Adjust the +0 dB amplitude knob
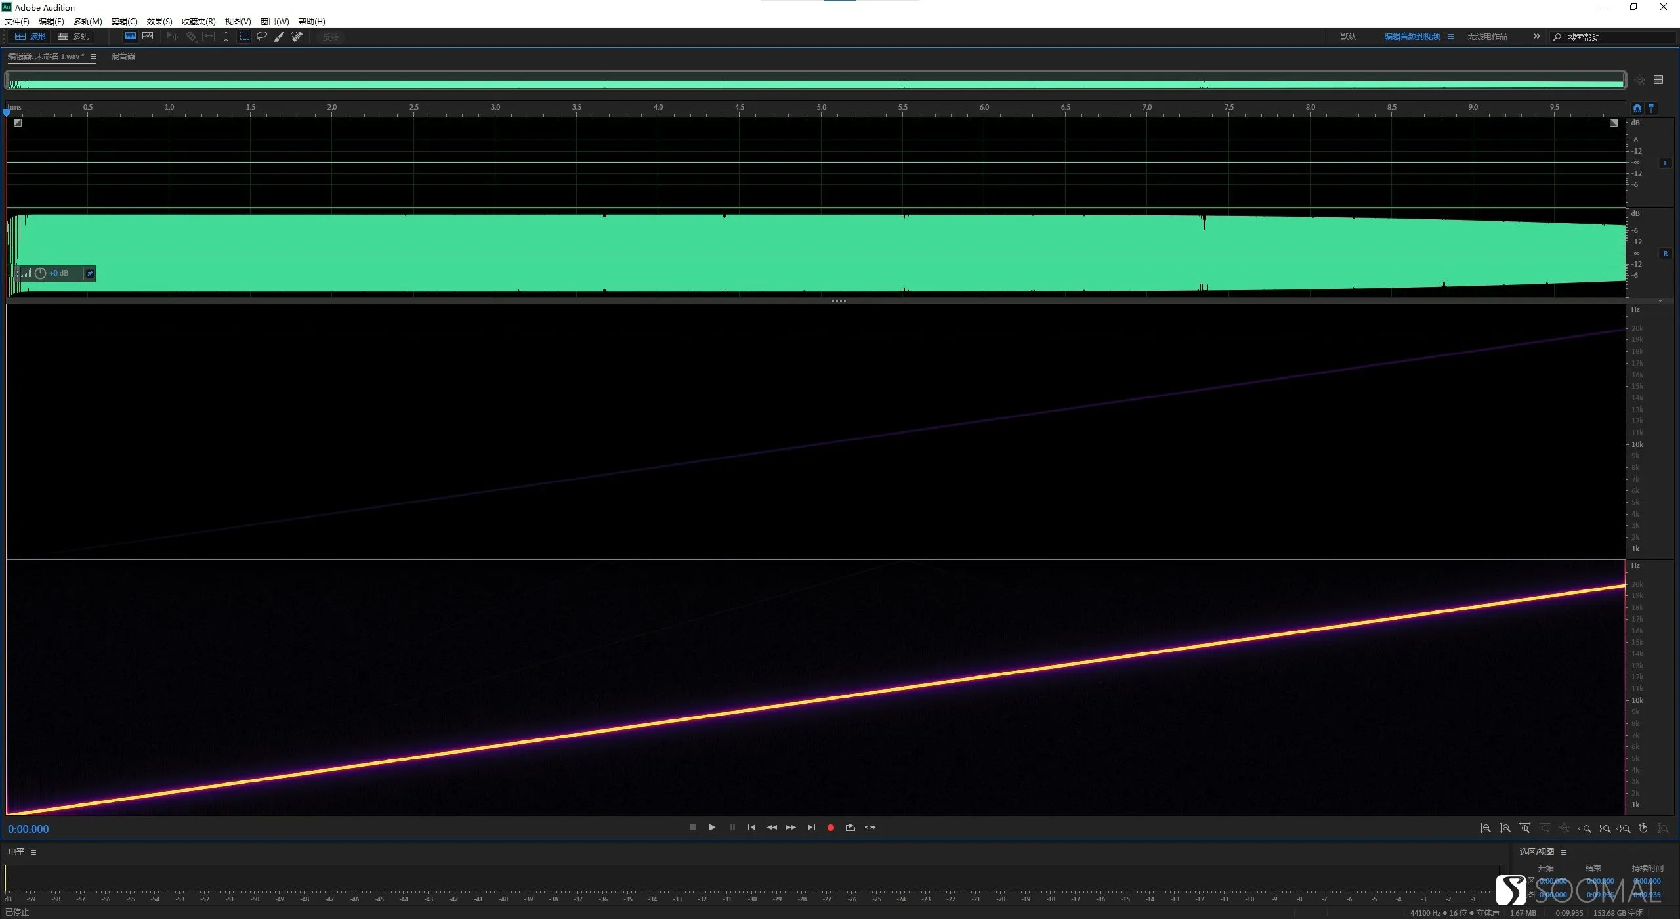1680x919 pixels. point(40,273)
